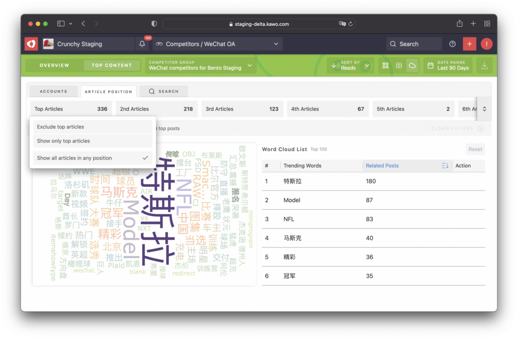
Task: Open the Date Range Last 90 Days picker
Action: [448, 65]
